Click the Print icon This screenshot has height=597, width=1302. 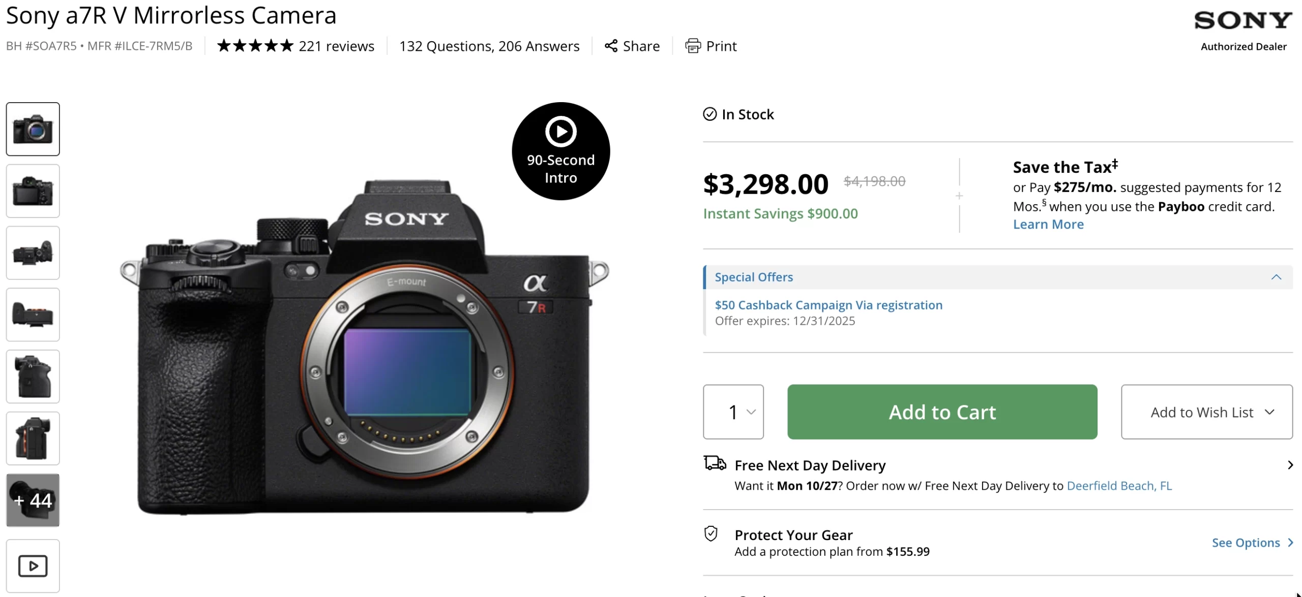click(x=693, y=46)
